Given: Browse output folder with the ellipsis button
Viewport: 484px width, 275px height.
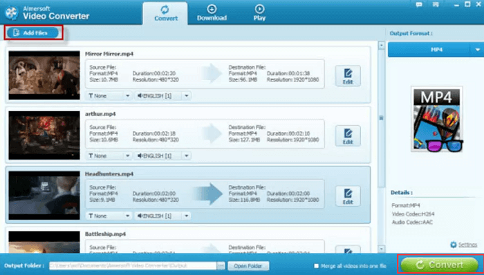Looking at the screenshot, I should [221, 266].
